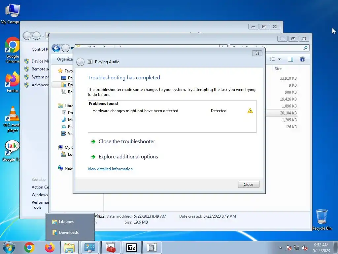Click the Music library icon in navigation pane
338x254 pixels.
[x=64, y=119]
